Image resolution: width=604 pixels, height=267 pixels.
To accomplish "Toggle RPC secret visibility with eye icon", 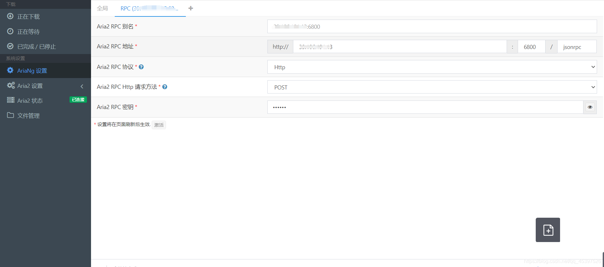I will point(590,107).
